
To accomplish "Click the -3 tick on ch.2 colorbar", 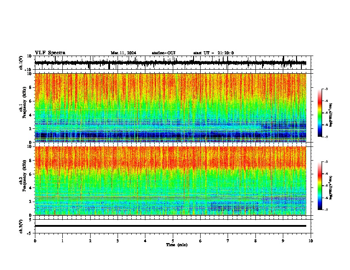I will pos(326,162).
